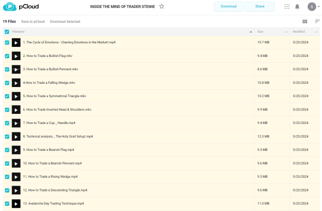Play the Falling Wedge video icon
The image size is (322, 211).
coord(16,83)
